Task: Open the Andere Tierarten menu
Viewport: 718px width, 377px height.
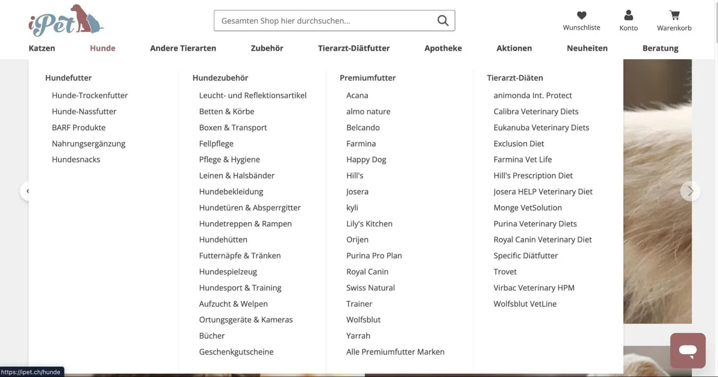Action: coord(183,48)
